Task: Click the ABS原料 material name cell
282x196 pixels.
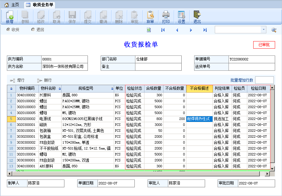Action: click(50, 166)
